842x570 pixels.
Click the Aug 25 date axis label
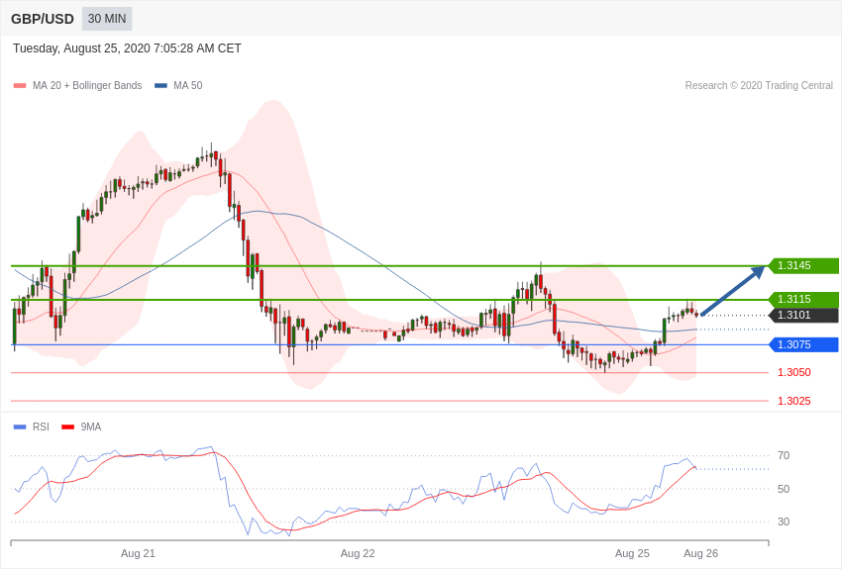click(632, 553)
